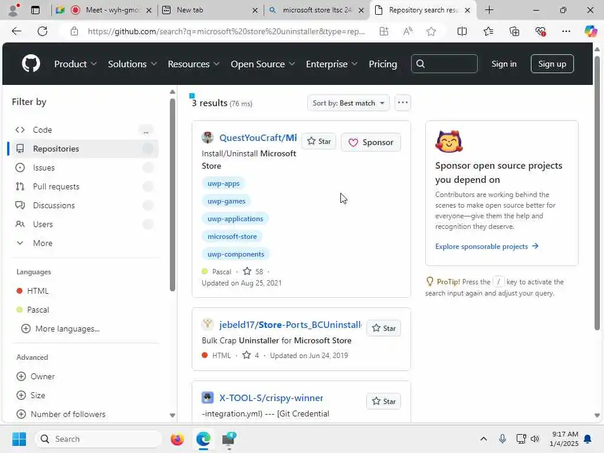This screenshot has width=604, height=453.
Task: Expand Size advanced filter
Action: (x=31, y=395)
